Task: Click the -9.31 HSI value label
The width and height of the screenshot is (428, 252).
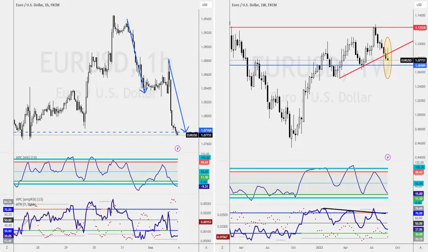Action: [204, 186]
